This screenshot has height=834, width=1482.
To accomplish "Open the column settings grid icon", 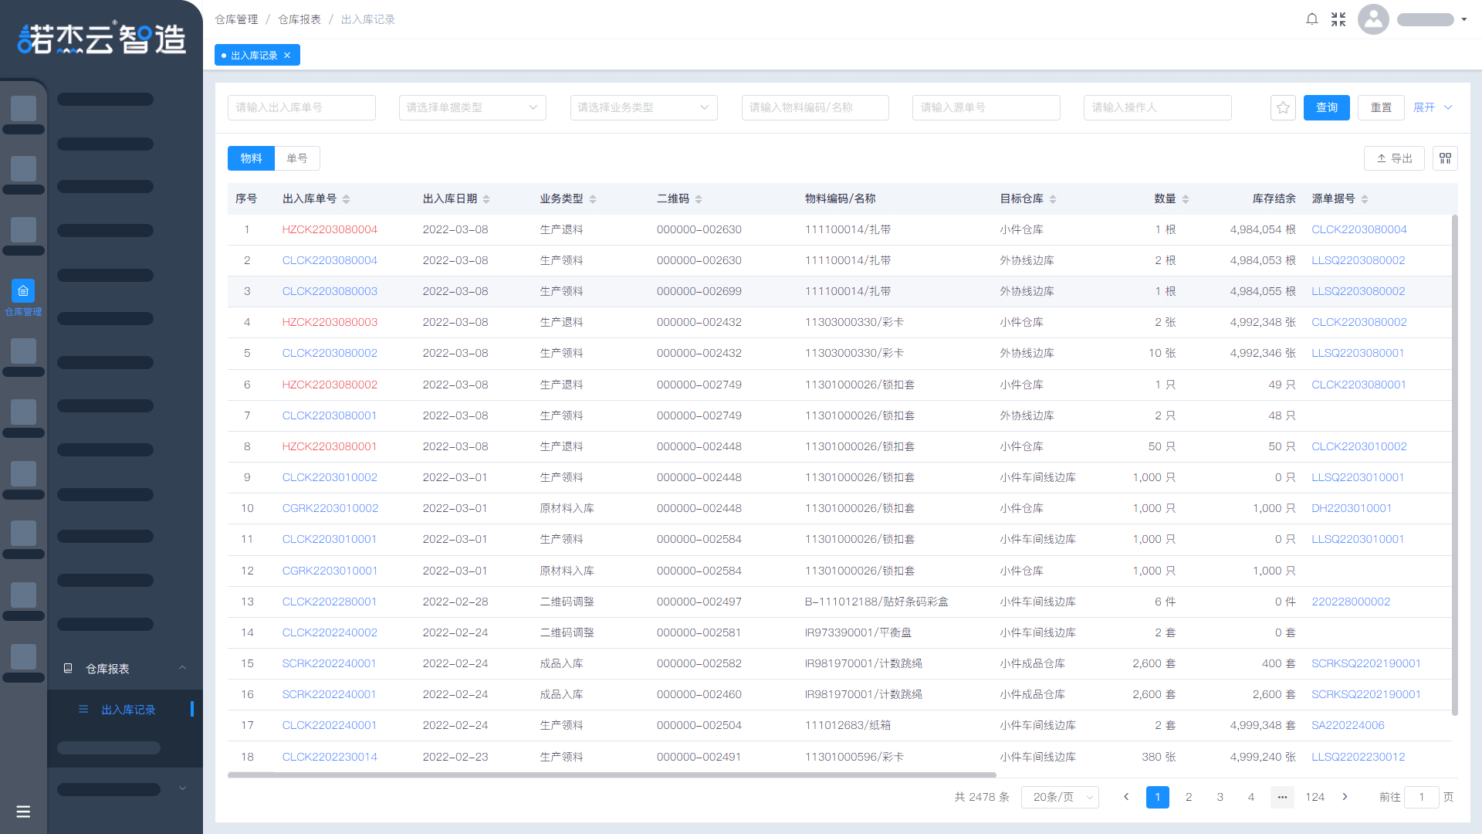I will [1445, 158].
